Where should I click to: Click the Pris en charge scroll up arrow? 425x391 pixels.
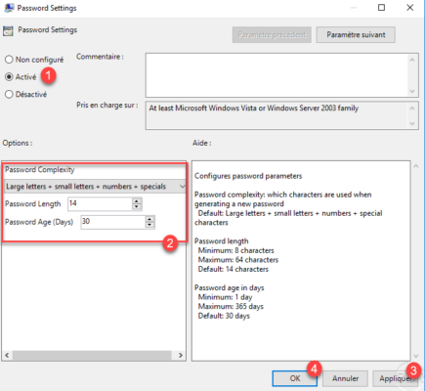click(412, 109)
